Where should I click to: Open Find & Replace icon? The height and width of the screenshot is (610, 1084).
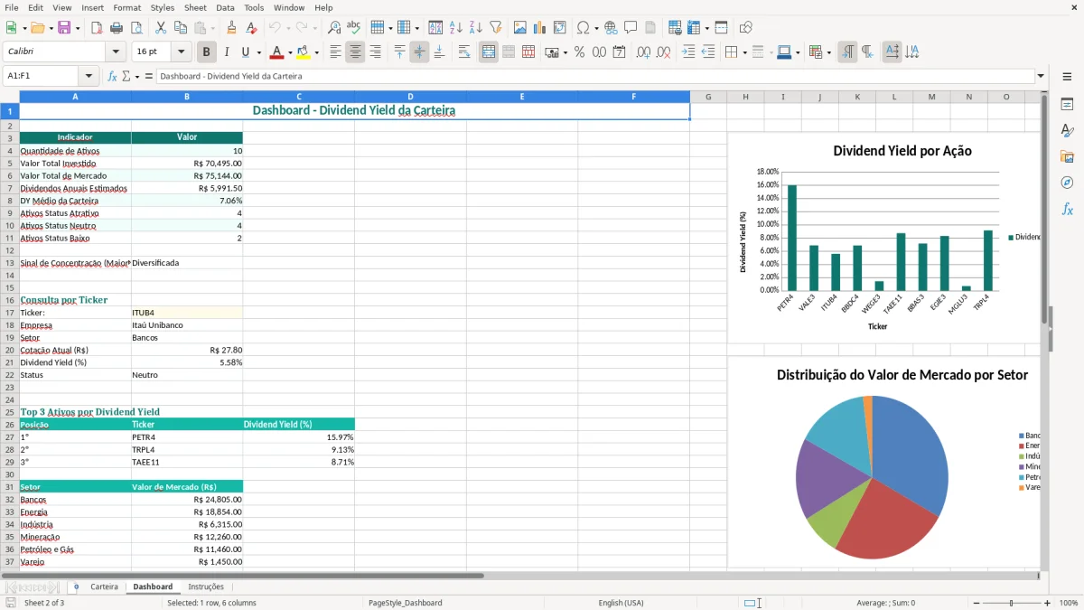tap(334, 28)
